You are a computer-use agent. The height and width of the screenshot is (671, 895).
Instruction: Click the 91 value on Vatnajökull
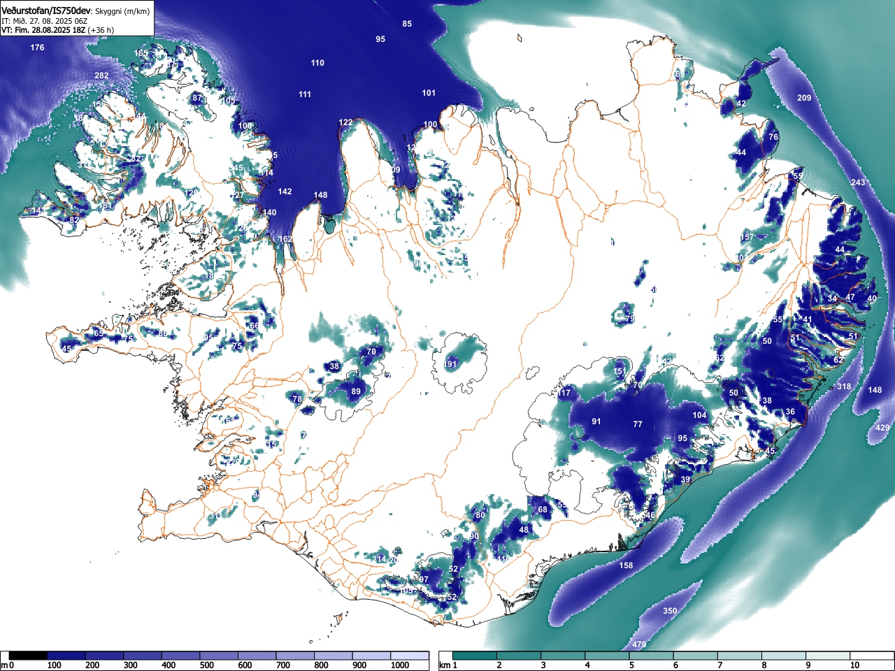coord(596,421)
